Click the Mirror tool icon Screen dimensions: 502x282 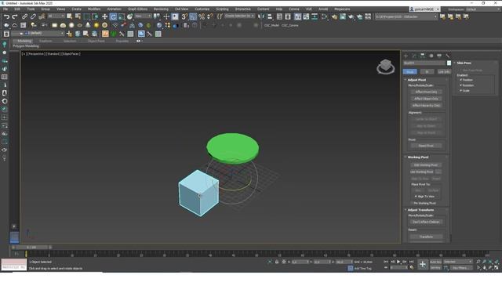(261, 16)
